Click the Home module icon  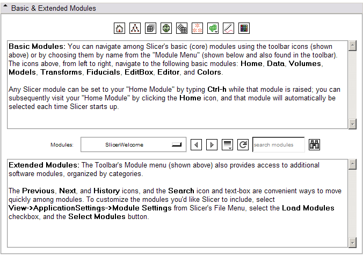point(120,28)
